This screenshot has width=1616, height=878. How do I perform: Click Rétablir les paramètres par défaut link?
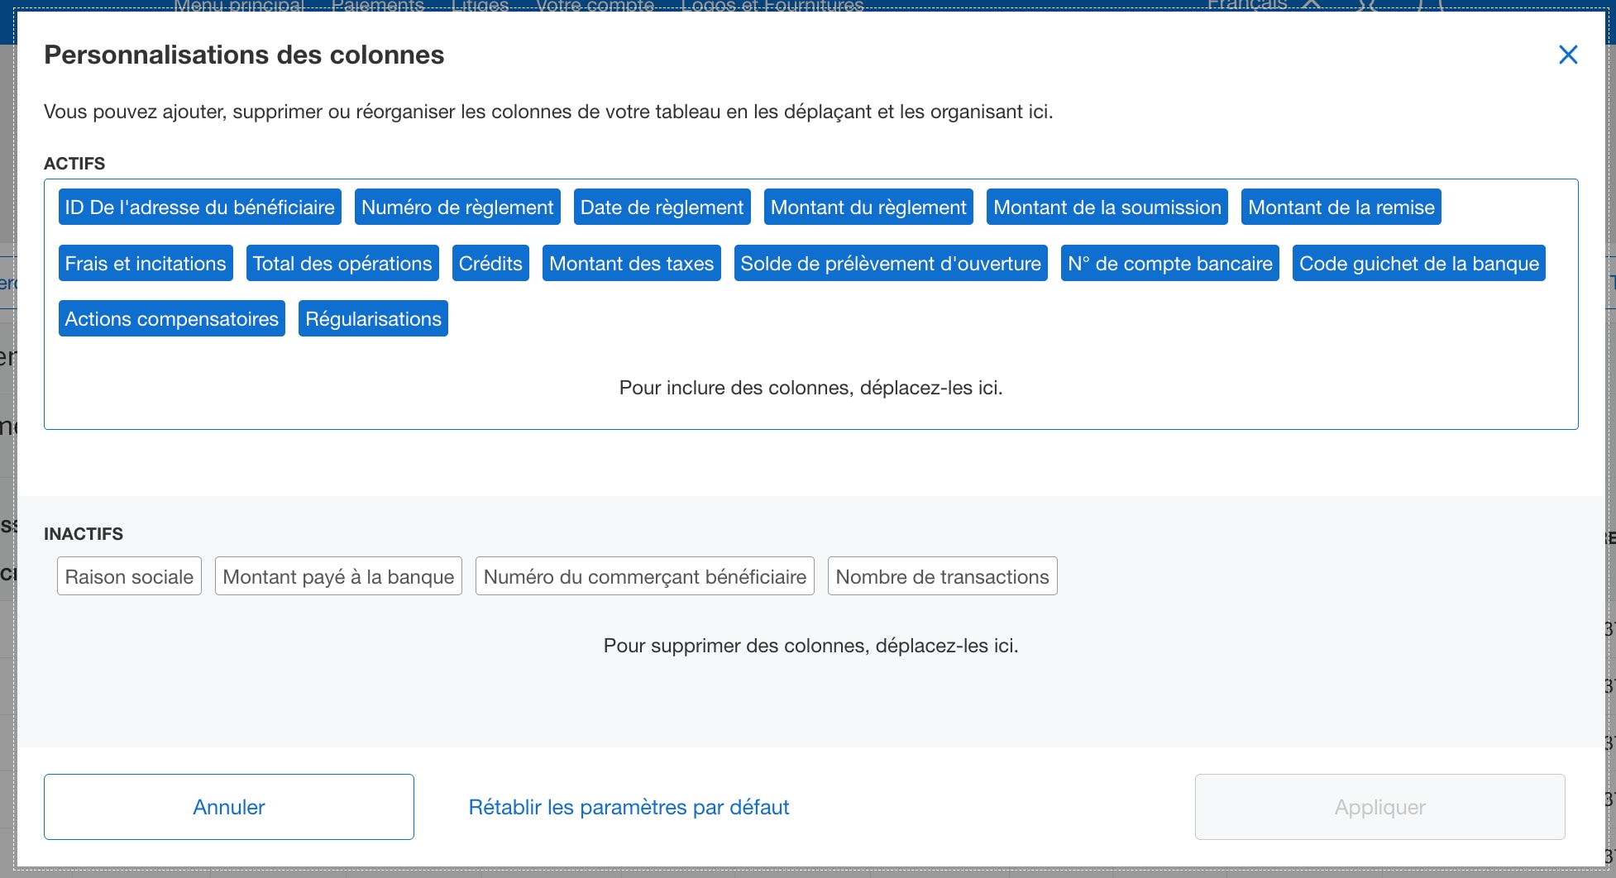[x=629, y=807]
